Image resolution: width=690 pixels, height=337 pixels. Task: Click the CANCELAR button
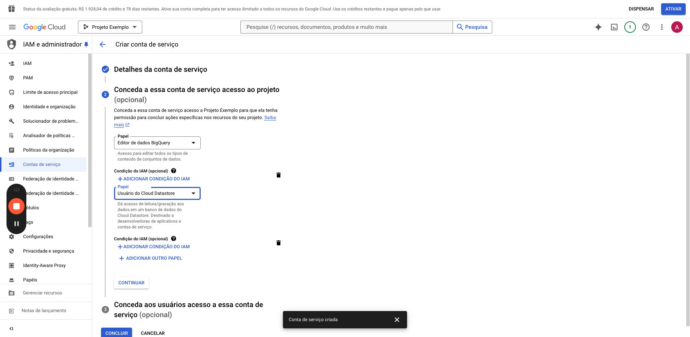click(x=153, y=333)
